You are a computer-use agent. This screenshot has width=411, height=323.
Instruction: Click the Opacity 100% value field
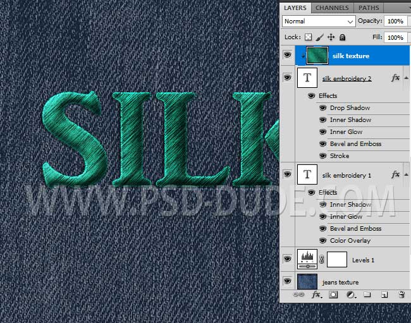tap(396, 21)
